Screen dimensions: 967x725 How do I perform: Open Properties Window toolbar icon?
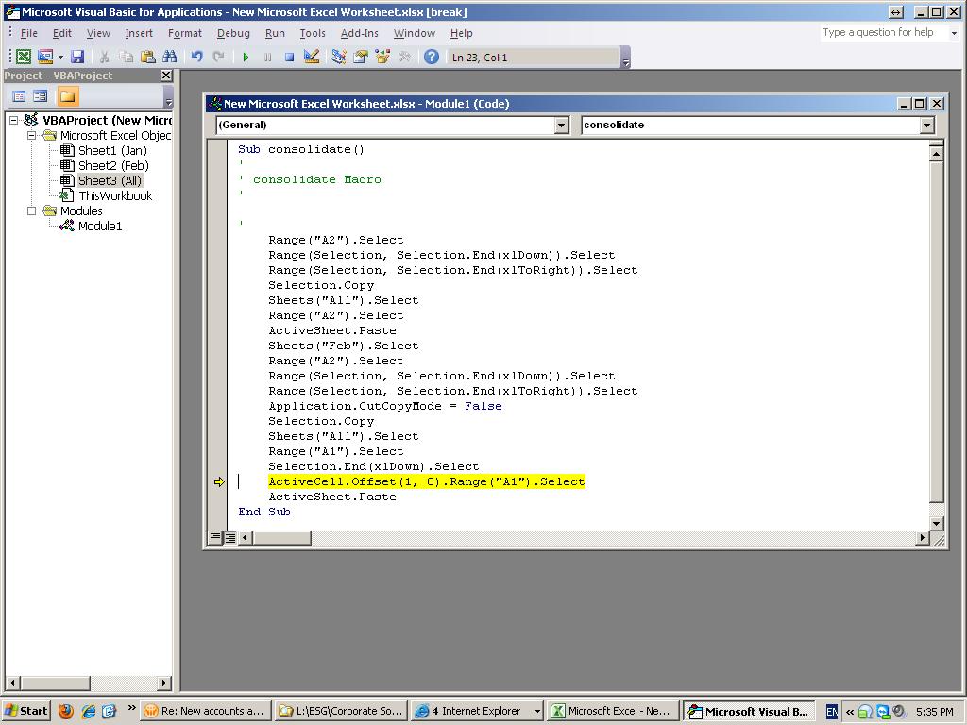click(361, 57)
